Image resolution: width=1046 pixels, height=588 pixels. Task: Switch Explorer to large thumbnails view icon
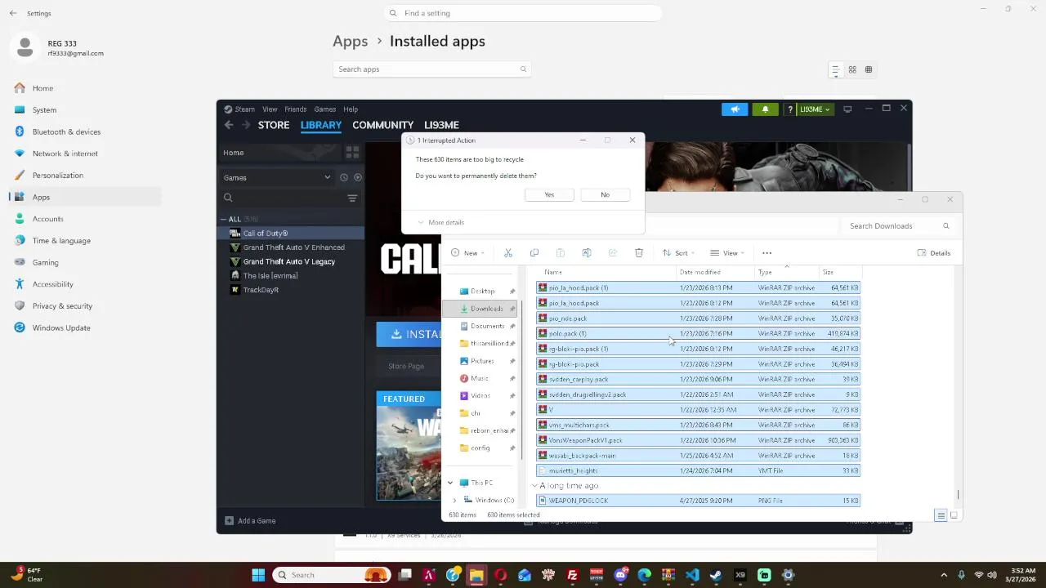click(x=954, y=515)
